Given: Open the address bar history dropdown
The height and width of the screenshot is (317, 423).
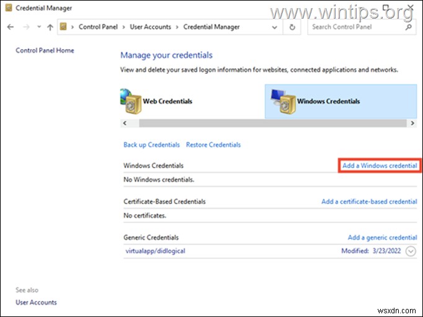Looking at the screenshot, I should pyautogui.click(x=275, y=27).
